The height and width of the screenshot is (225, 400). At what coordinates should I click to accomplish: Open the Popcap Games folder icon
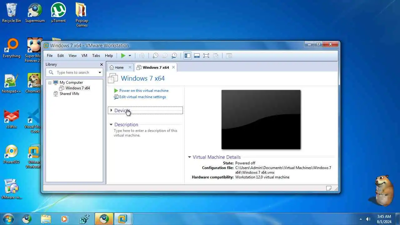(x=82, y=15)
